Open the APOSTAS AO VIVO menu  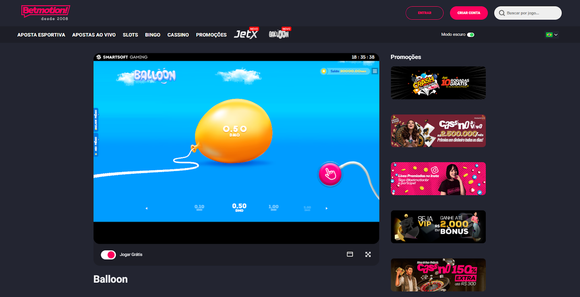(x=94, y=35)
